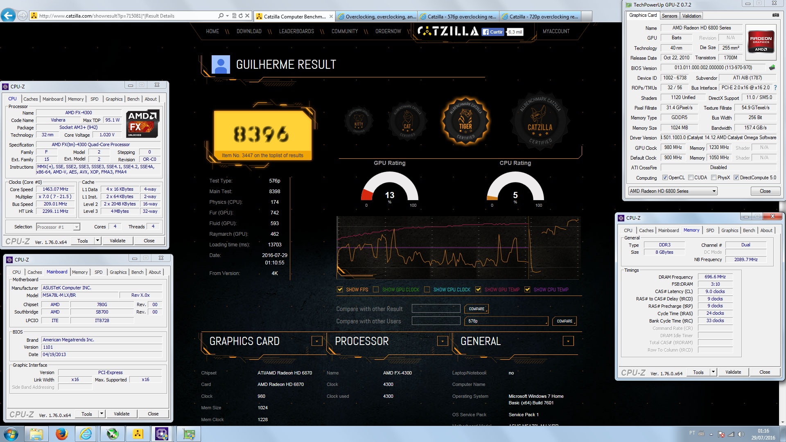The height and width of the screenshot is (442, 786).
Task: Open Tools dropdown arrow in CPU-Z CPU window
Action: [97, 241]
